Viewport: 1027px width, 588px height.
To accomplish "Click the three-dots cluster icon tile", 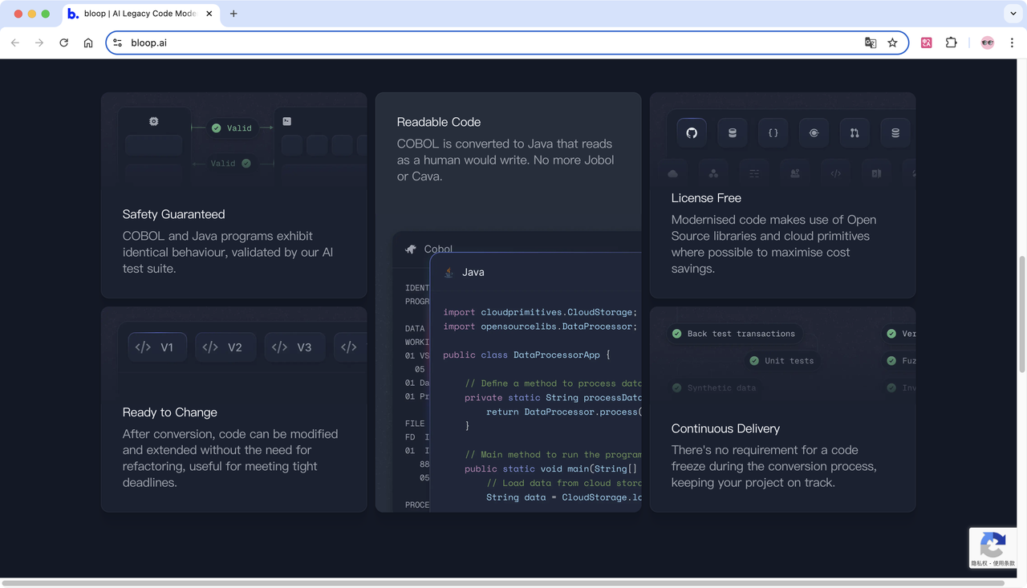I will click(x=713, y=173).
